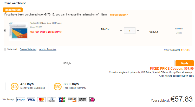Decrease quantity with the minus button

121,31
